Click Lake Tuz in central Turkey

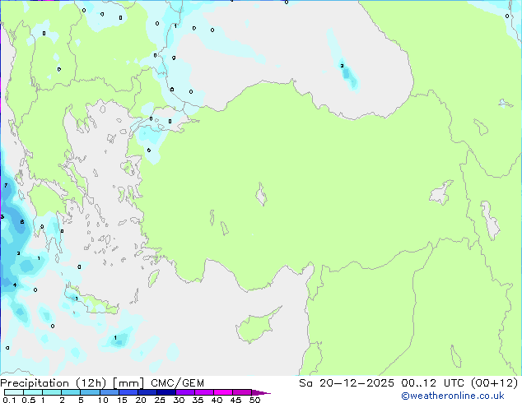click(261, 194)
